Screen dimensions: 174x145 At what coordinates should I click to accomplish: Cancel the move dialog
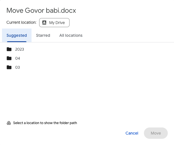click(132, 133)
